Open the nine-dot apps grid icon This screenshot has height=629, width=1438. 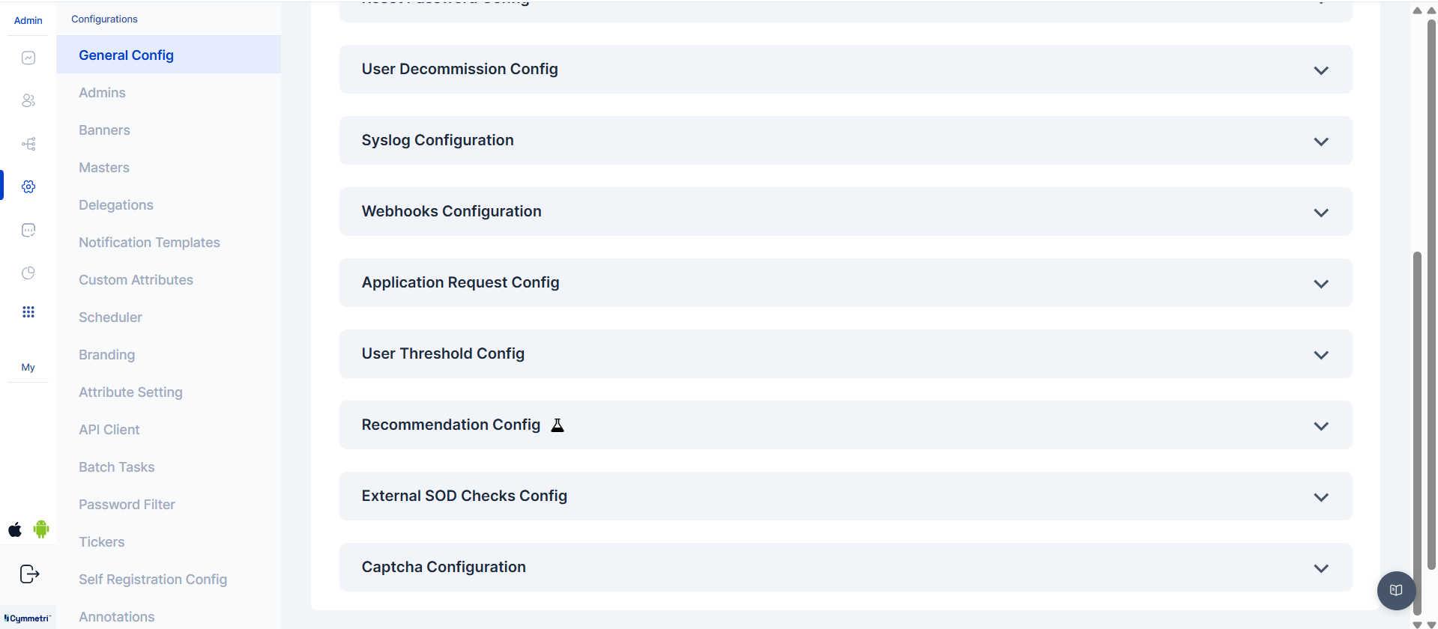point(28,312)
